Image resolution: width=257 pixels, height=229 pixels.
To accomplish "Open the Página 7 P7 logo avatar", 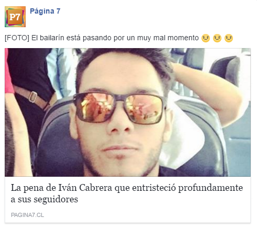I will pyautogui.click(x=15, y=17).
